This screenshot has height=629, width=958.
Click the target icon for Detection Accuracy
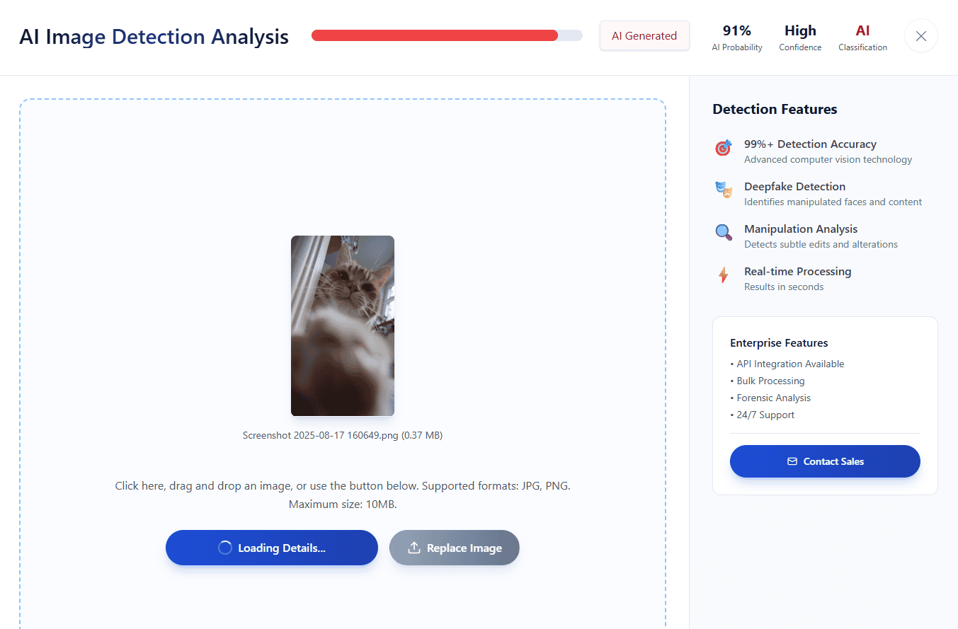(x=723, y=148)
